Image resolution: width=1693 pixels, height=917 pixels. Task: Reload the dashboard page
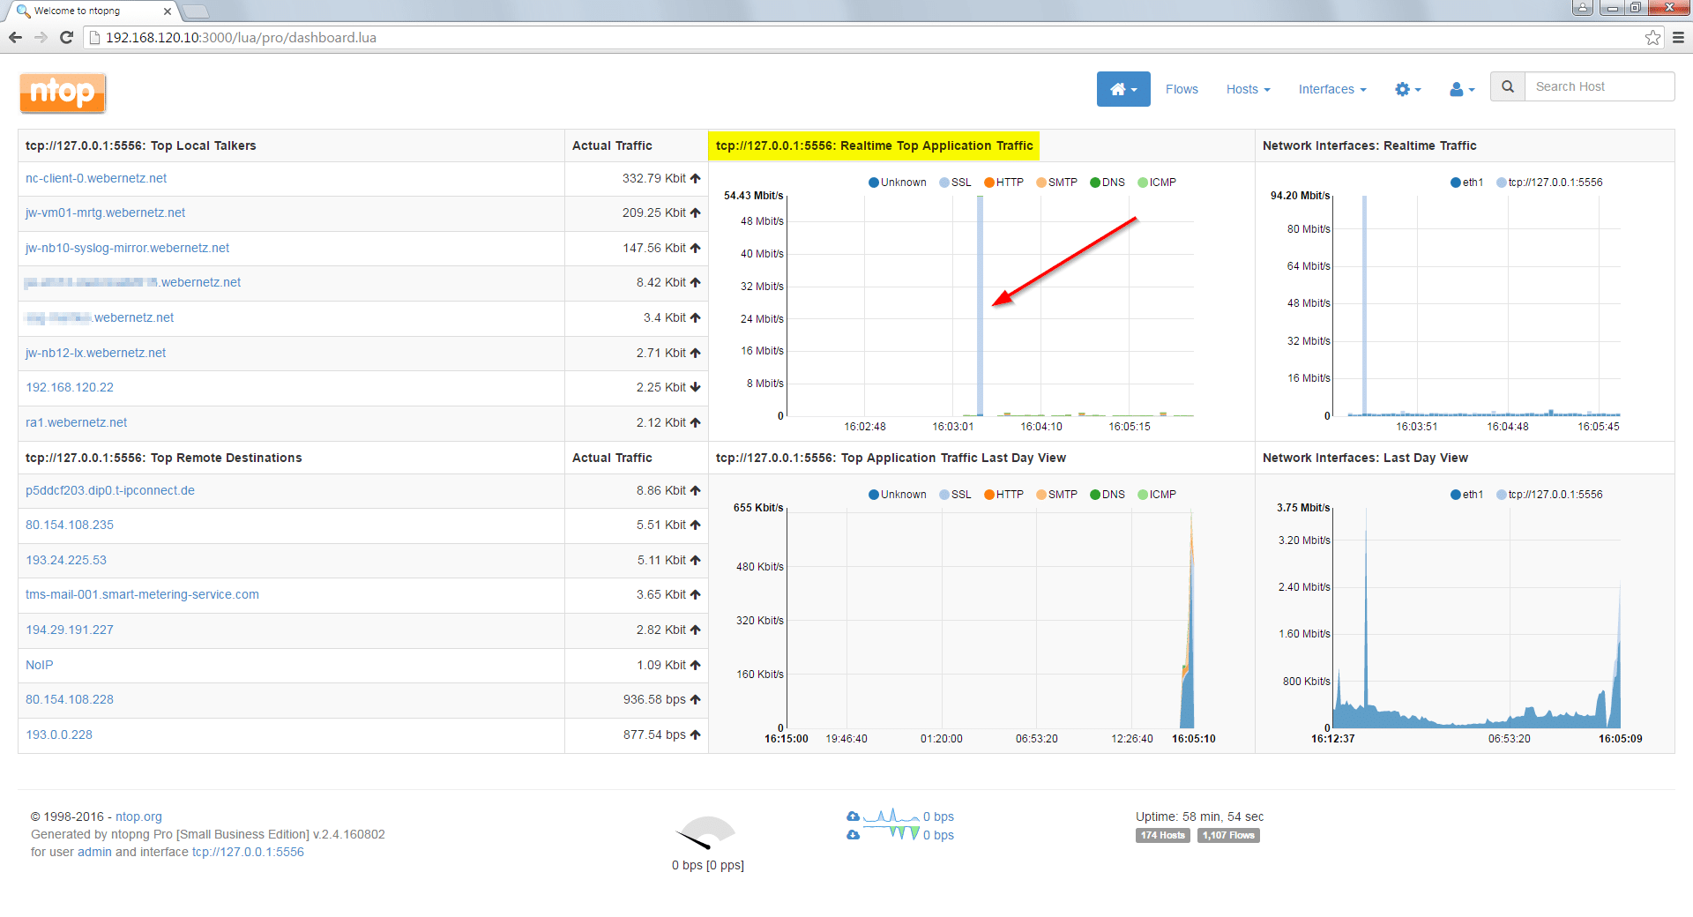click(66, 37)
